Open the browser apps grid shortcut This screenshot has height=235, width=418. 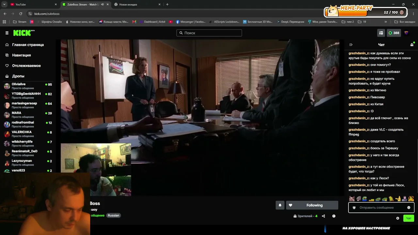pos(4,22)
